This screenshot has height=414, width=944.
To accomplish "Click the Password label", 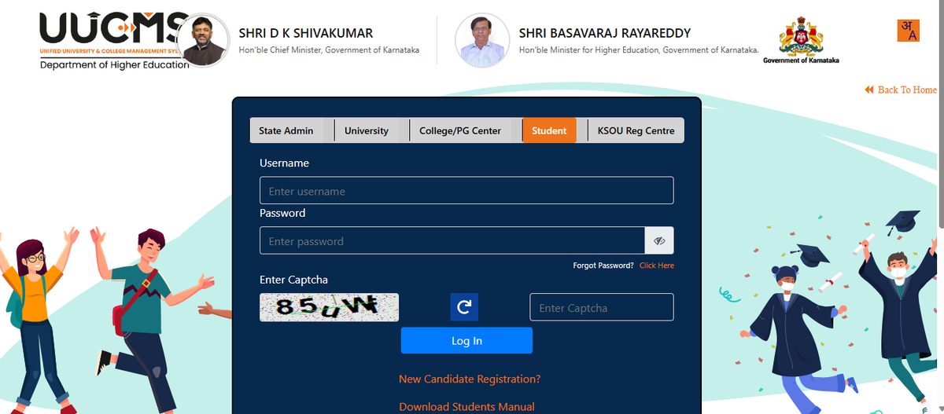I will pos(282,213).
